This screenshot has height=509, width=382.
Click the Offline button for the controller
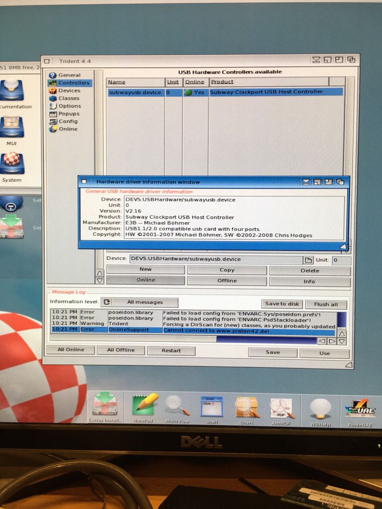tap(227, 280)
